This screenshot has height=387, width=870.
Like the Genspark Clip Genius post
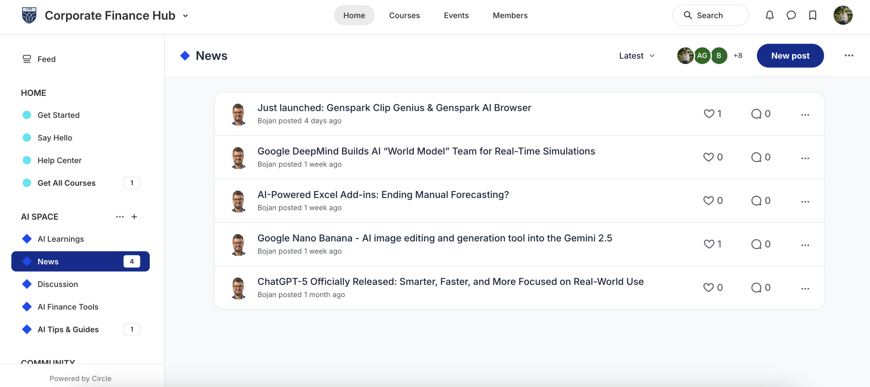(709, 114)
